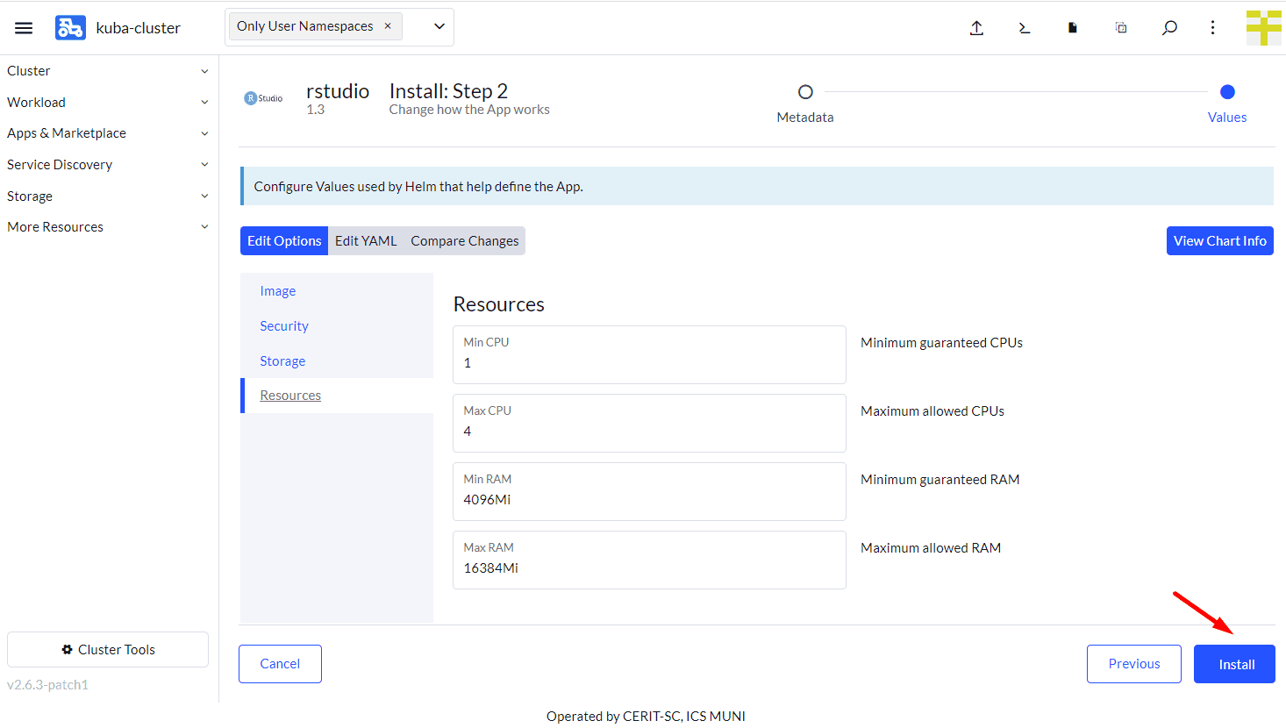Remove the Only User Namespaces filter

click(x=387, y=25)
